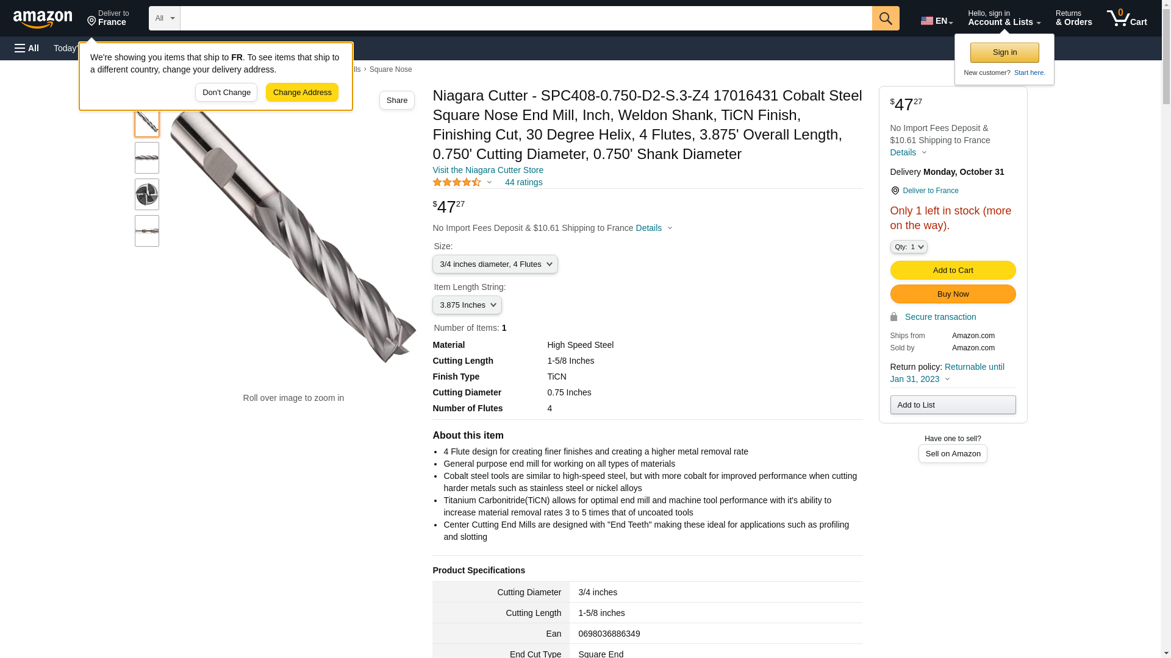This screenshot has height=658, width=1171.
Task: Click into the search input field
Action: [526, 18]
